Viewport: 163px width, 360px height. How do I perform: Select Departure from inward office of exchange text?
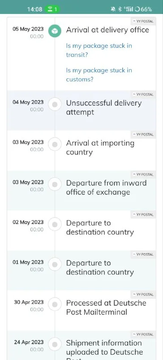(x=106, y=188)
